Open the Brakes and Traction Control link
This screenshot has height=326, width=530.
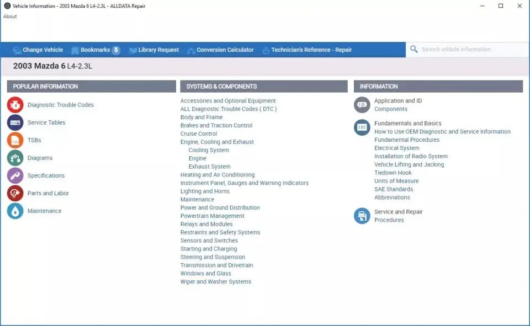[216, 126]
